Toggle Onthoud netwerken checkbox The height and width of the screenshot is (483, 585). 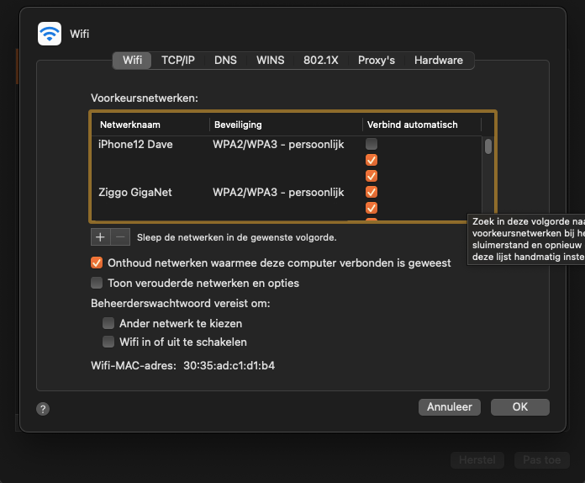tap(97, 263)
